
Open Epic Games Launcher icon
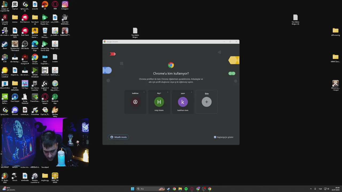(x=35, y=86)
